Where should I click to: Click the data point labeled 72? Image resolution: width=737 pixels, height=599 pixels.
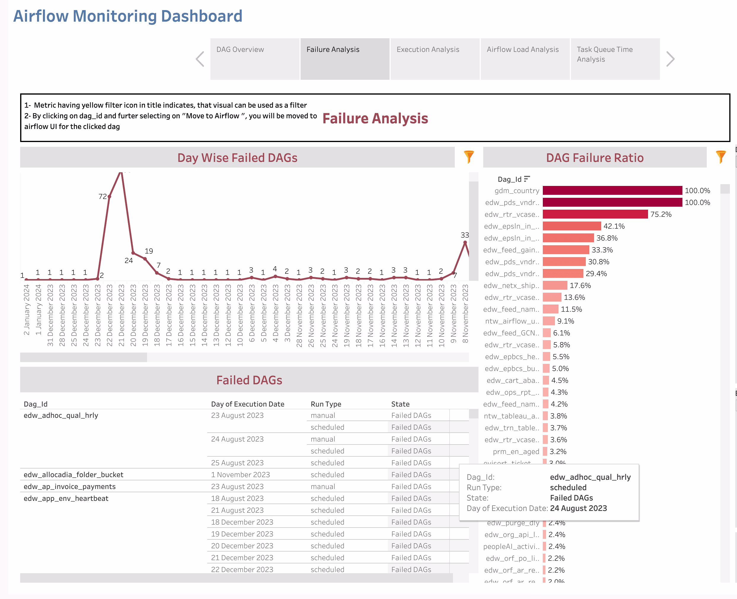109,197
